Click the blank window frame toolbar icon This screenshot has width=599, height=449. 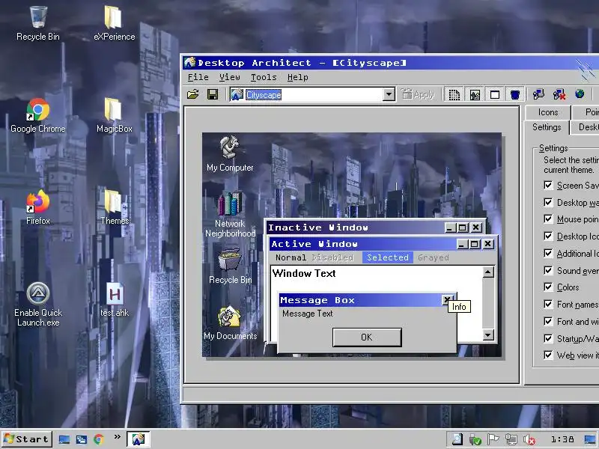(495, 94)
